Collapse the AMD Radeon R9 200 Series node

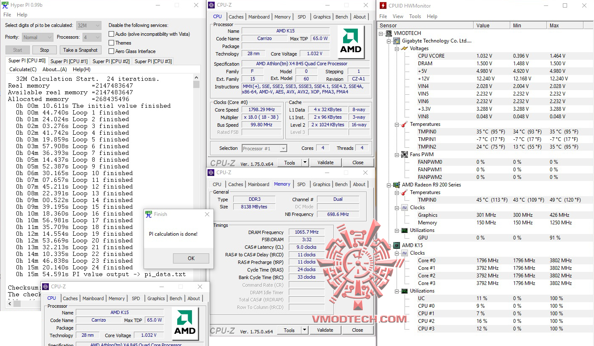(x=389, y=185)
